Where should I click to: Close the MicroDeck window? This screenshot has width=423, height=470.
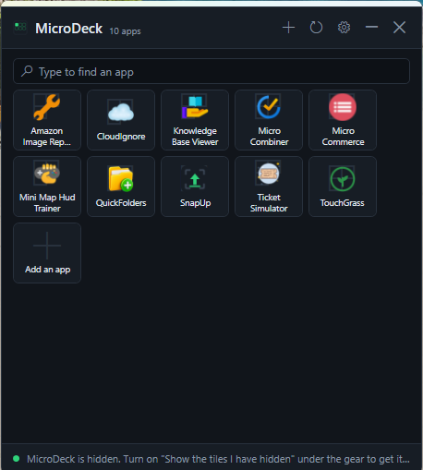(x=399, y=28)
